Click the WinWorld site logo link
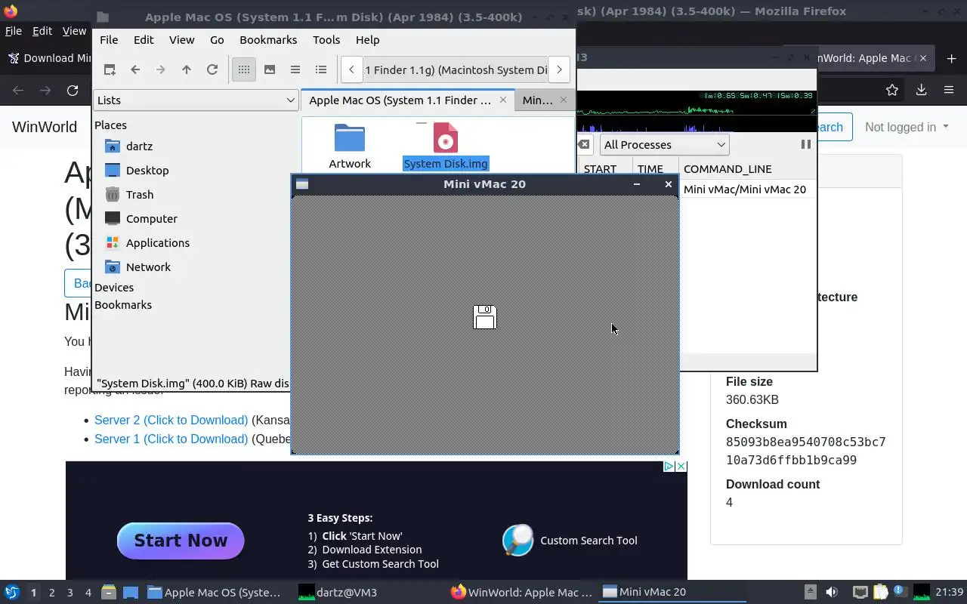The image size is (967, 604). click(45, 127)
